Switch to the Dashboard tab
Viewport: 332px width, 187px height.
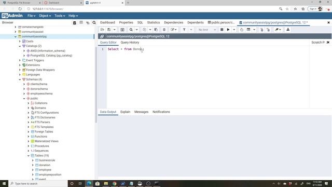(107, 22)
